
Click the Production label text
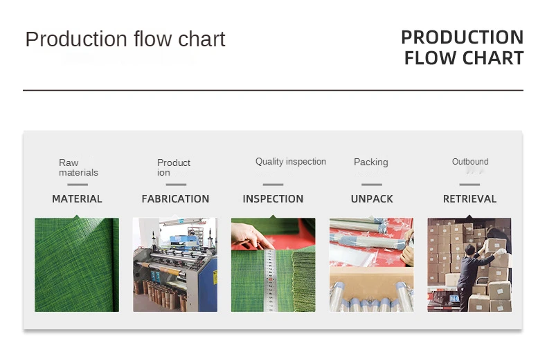[x=173, y=167]
